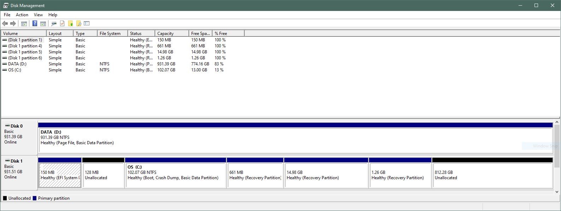
Task: Click the checklist settings toolbar icon
Action: [x=87, y=24]
